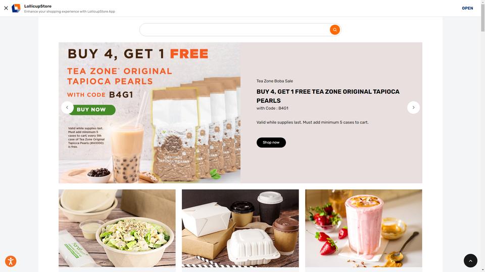Click the black Shop now button
The width and height of the screenshot is (485, 272).
pyautogui.click(x=271, y=143)
